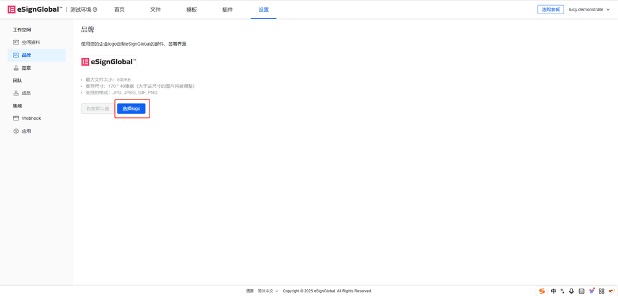Switch to the 模板 tab

click(x=192, y=10)
